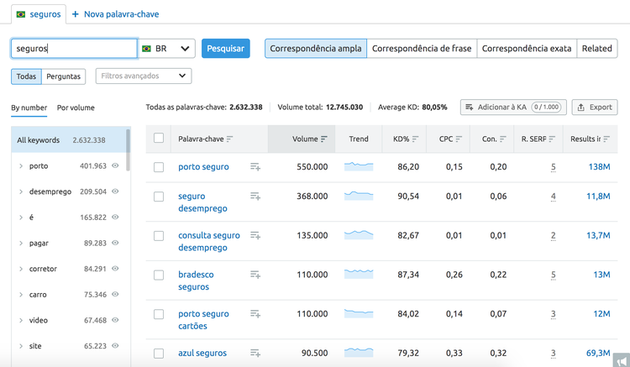Screen dimensions: 630x367
Task: Toggle eye icon for site group
Action: (115, 345)
